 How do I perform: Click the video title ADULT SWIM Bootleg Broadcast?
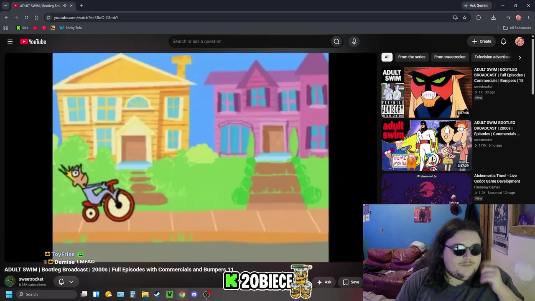tap(119, 270)
